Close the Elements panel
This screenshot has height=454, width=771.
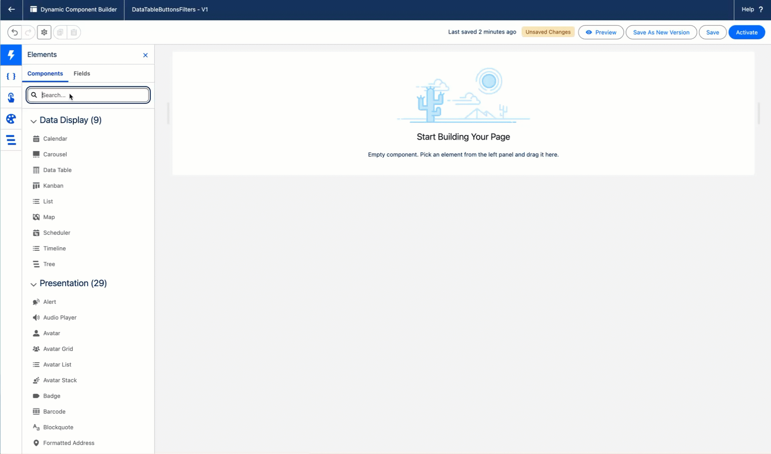[145, 55]
